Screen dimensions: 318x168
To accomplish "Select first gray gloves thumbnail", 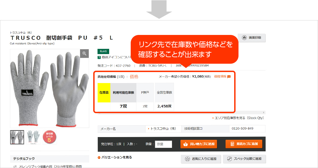I will 17,137.
